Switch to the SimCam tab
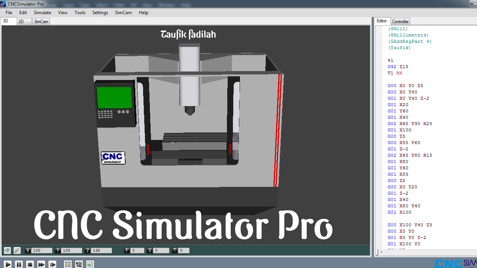 pos(41,22)
